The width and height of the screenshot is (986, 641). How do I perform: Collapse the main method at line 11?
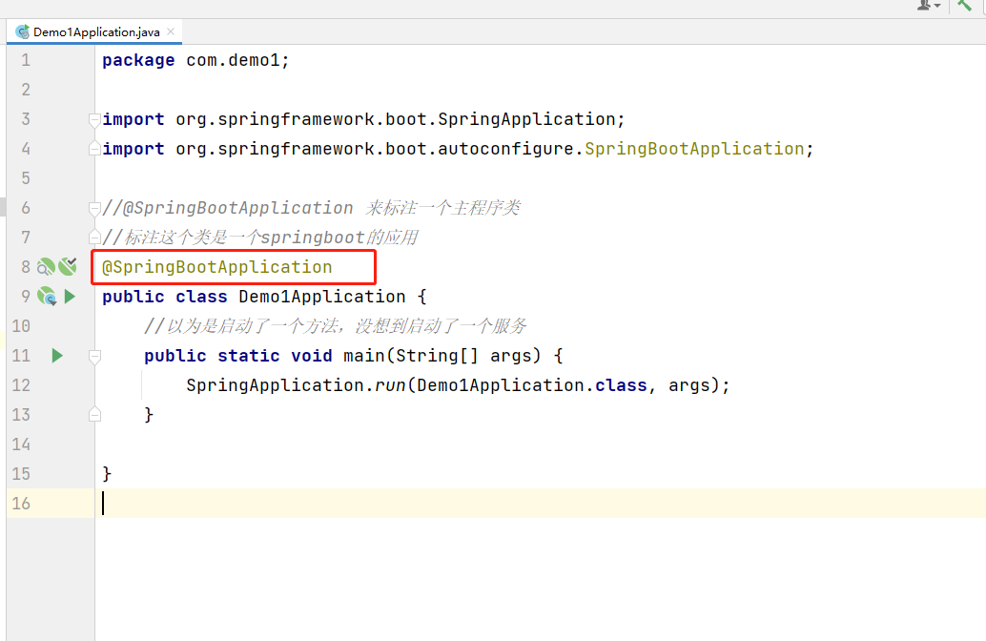click(94, 356)
